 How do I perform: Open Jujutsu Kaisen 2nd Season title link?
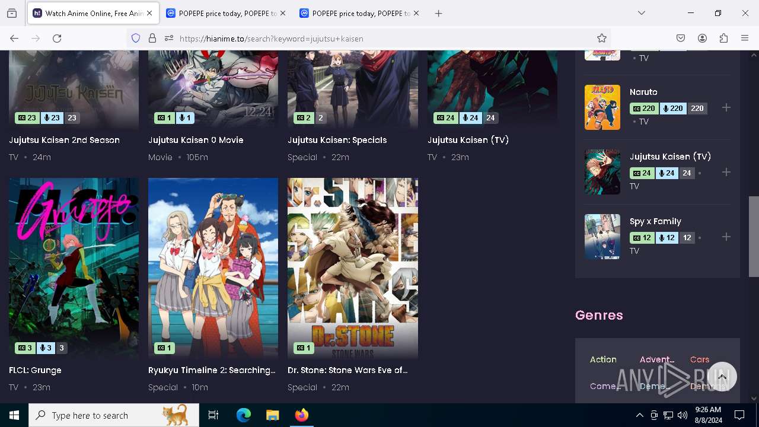coord(64,141)
